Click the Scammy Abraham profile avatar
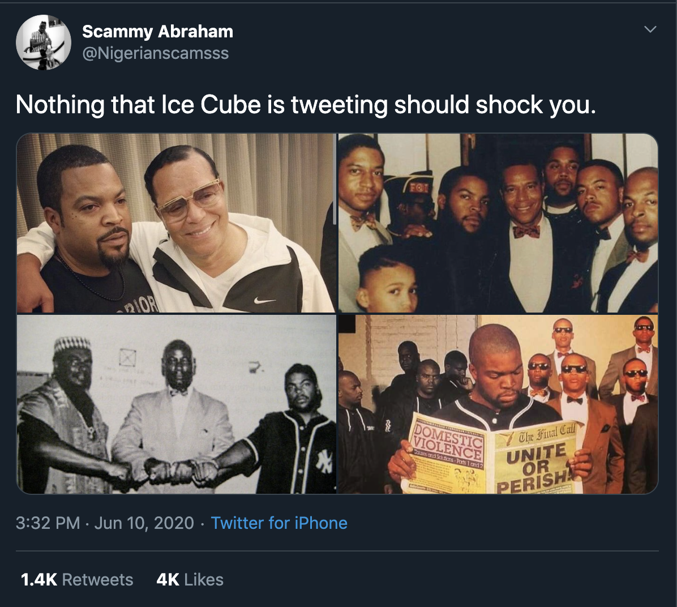The image size is (677, 607). point(43,42)
